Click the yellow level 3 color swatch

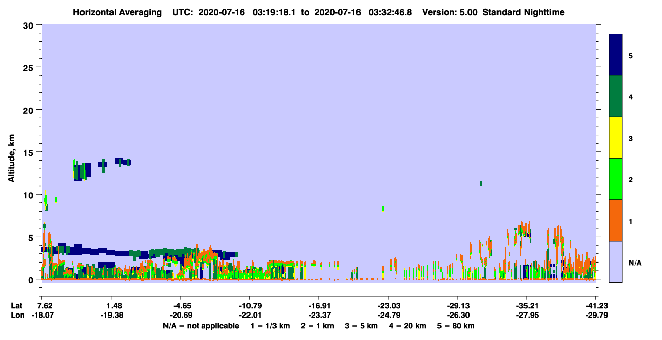coord(616,137)
